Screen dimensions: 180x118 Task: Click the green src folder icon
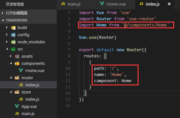(13, 49)
